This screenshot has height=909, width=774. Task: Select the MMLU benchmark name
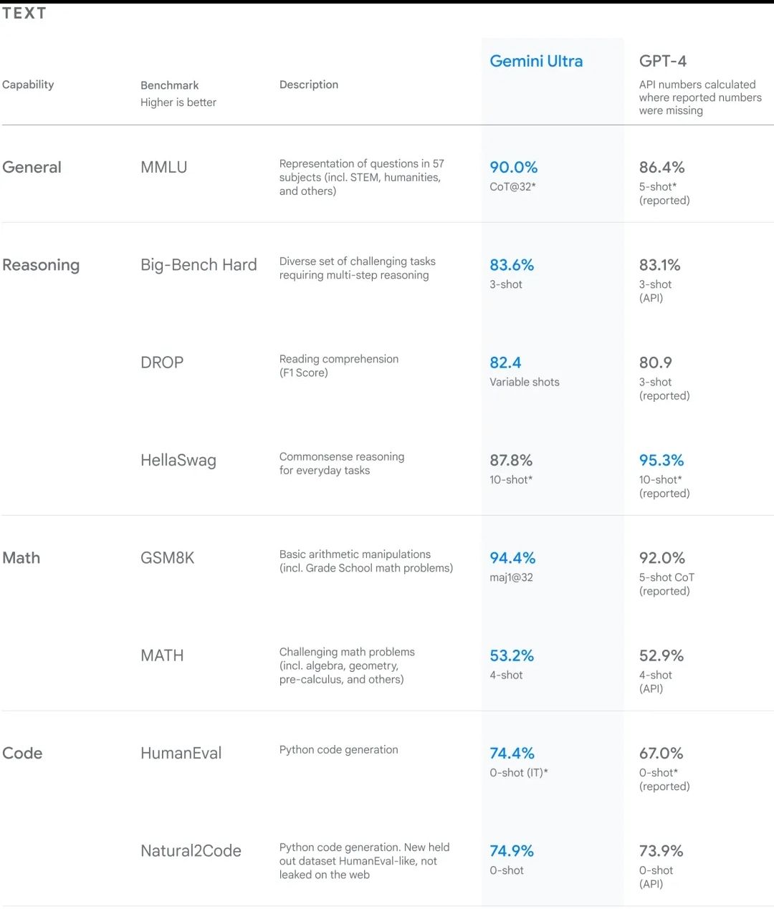coord(163,168)
